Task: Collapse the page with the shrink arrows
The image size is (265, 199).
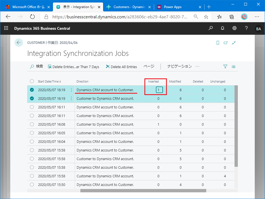Action: (x=234, y=43)
